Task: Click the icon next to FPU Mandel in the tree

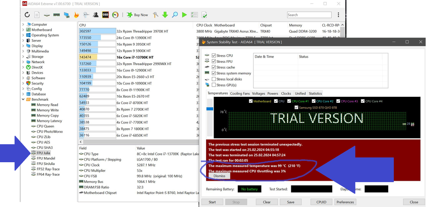Action: (x=34, y=158)
